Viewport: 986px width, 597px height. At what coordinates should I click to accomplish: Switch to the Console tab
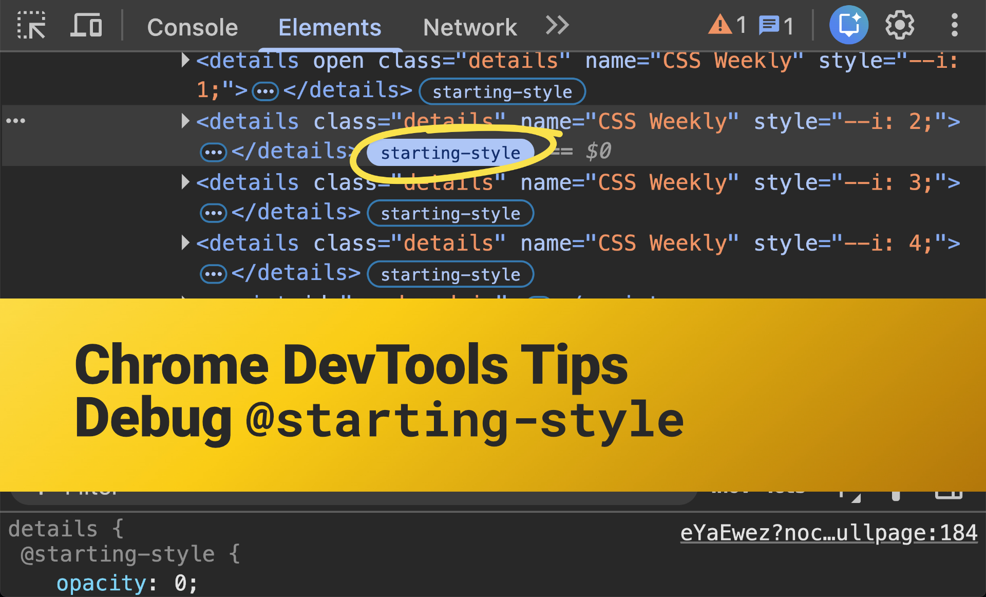[x=193, y=27]
